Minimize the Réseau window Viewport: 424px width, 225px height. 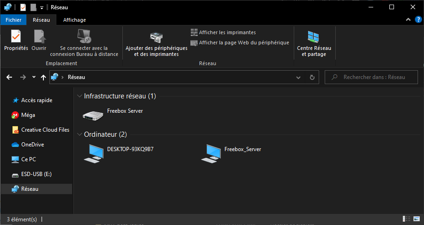click(371, 7)
